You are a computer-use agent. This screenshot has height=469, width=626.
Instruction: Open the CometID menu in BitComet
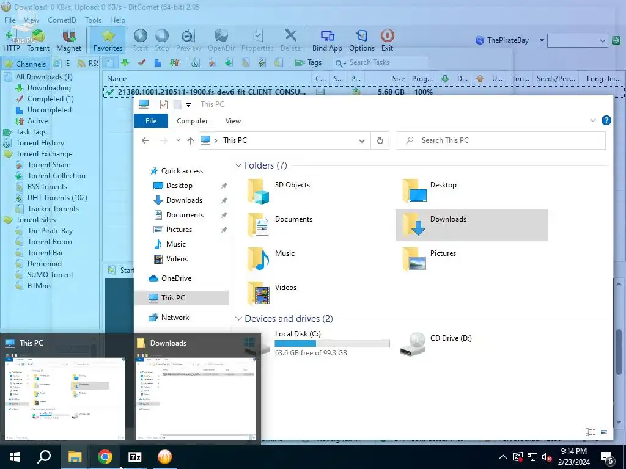tap(62, 20)
